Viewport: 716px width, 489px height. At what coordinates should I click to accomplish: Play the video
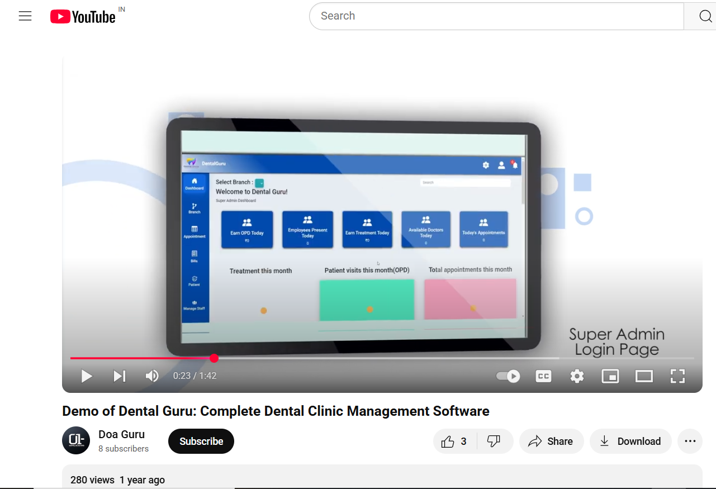pyautogui.click(x=87, y=376)
